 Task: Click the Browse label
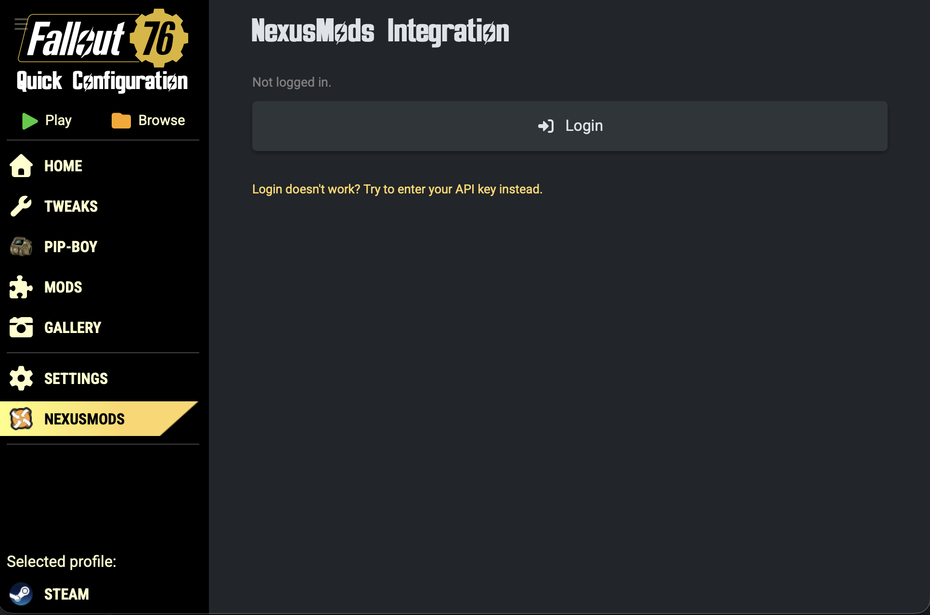[162, 120]
